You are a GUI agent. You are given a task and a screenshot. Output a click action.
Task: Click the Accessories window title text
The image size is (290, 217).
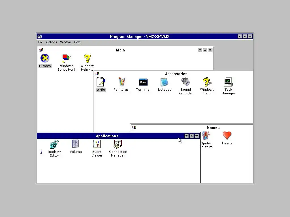click(x=176, y=74)
